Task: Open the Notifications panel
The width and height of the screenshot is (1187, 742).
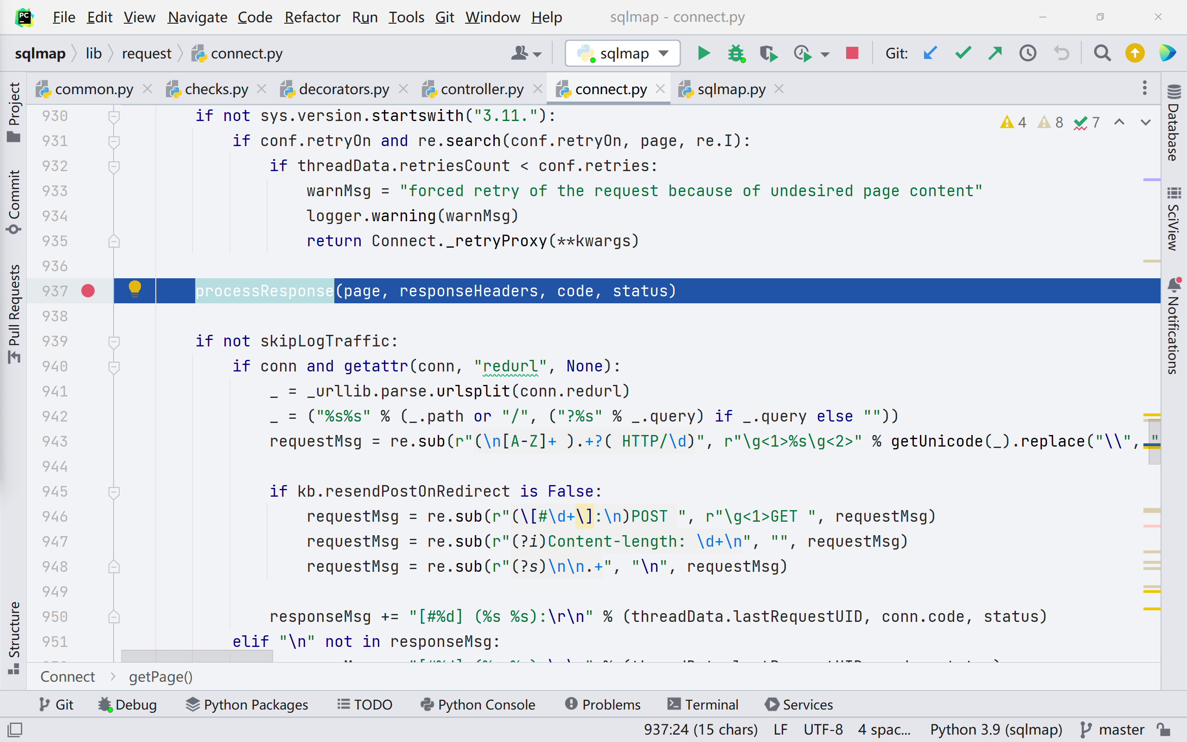Action: [x=1174, y=326]
